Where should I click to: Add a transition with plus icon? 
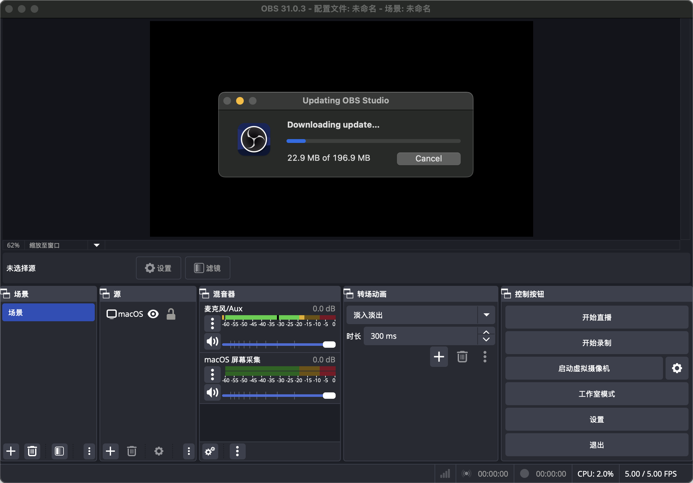click(439, 357)
